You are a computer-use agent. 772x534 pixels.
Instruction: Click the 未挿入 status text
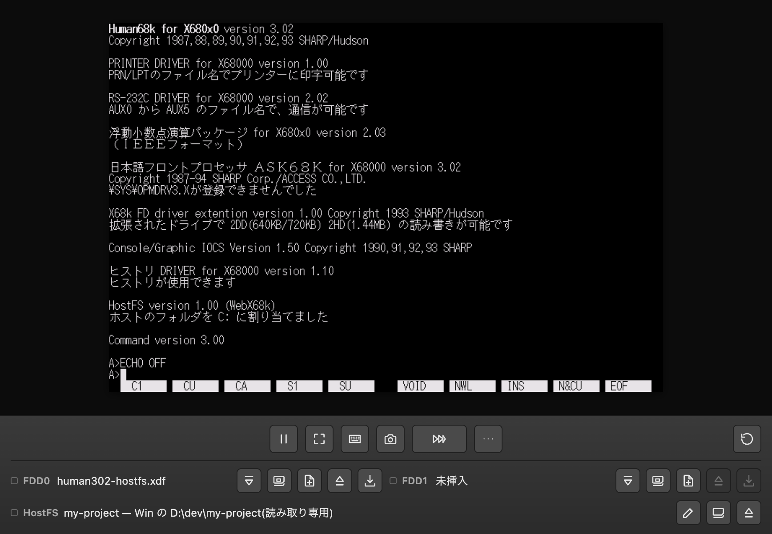(451, 481)
